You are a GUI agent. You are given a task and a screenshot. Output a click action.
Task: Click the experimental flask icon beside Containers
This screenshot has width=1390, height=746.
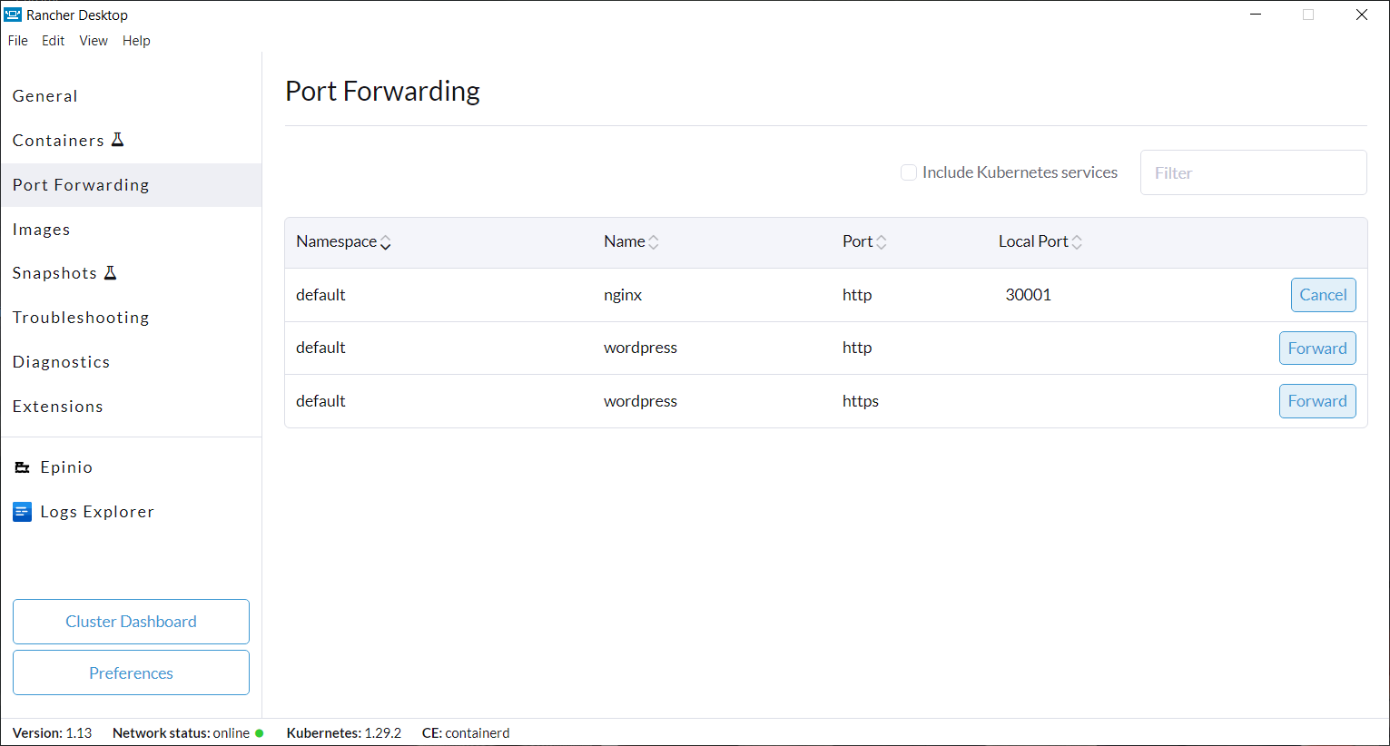(x=117, y=140)
